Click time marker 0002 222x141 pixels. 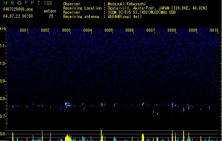[45, 30]
